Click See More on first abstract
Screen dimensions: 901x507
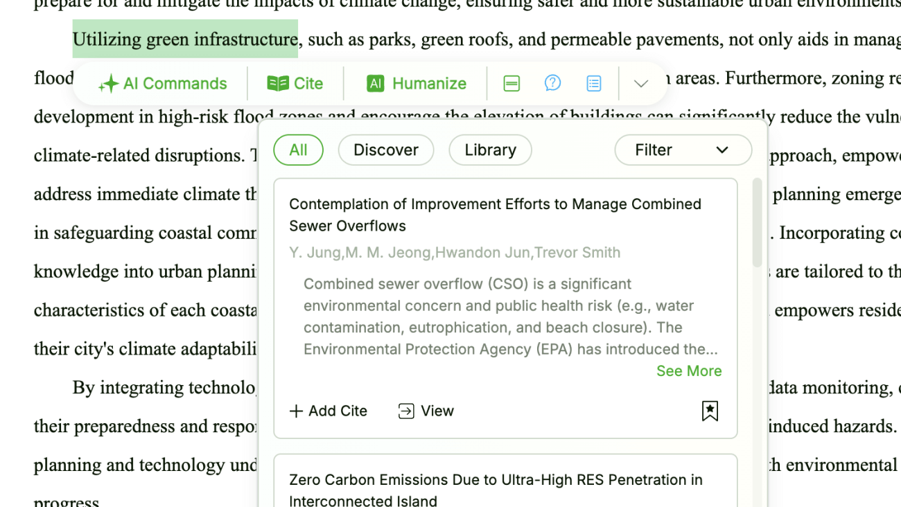689,371
